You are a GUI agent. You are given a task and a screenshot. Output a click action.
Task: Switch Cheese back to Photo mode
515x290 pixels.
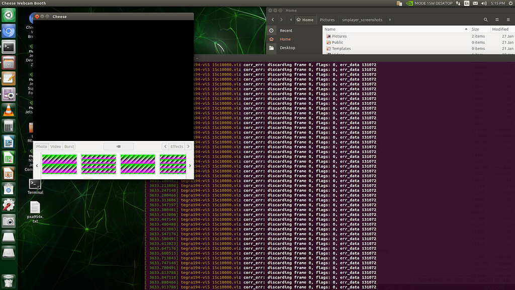click(x=42, y=147)
